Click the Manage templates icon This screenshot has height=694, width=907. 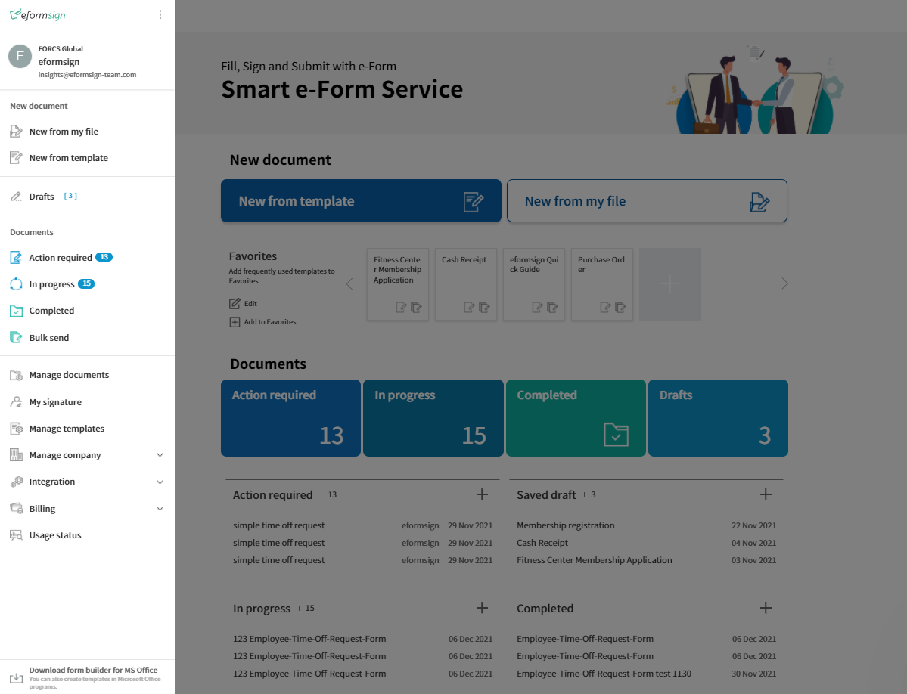tap(16, 429)
